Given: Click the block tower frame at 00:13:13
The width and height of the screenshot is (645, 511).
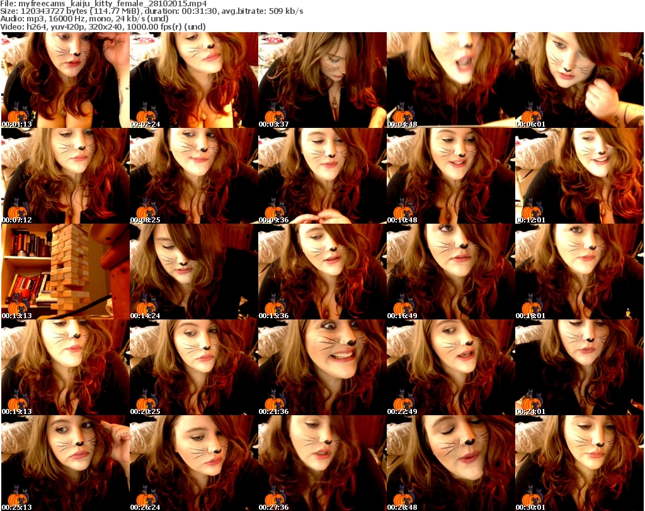Looking at the screenshot, I should coord(66,272).
